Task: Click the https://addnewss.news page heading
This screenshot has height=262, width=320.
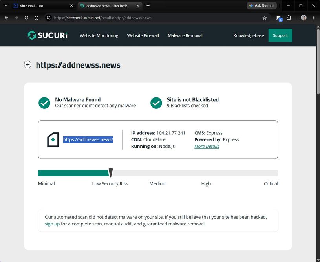Action: [78, 65]
